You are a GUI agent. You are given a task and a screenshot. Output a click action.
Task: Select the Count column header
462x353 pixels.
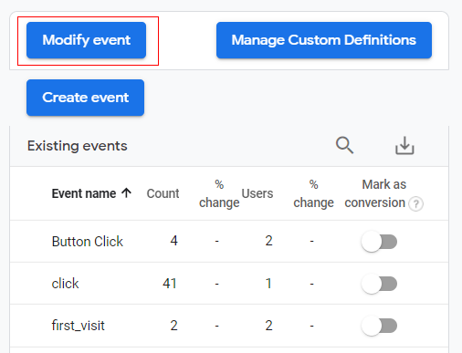click(x=163, y=193)
